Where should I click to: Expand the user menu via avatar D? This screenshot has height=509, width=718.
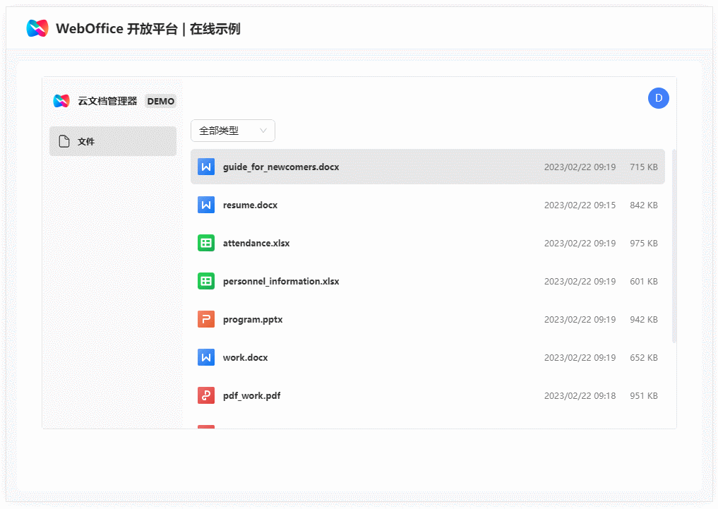click(x=658, y=98)
